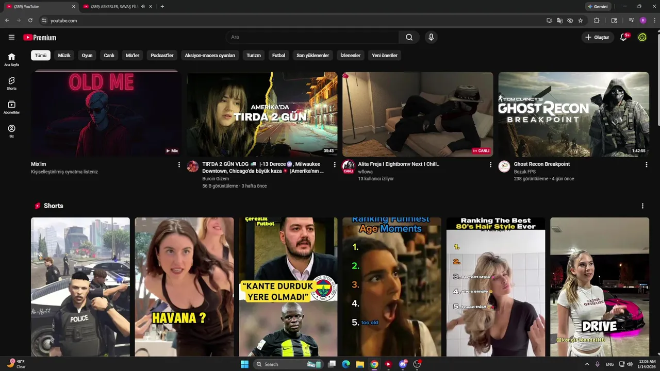
Task: Select the Son yüklenenler chip
Action: [x=312, y=55]
